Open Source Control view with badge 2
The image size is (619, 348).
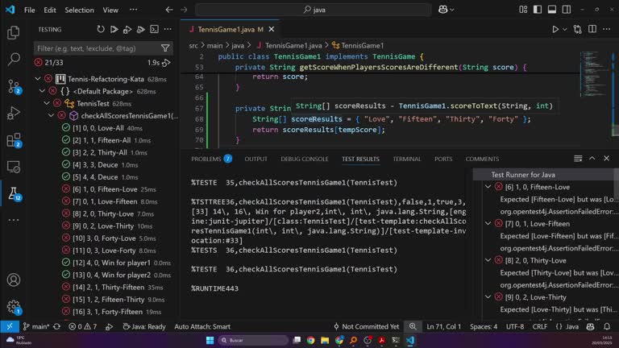(14, 86)
